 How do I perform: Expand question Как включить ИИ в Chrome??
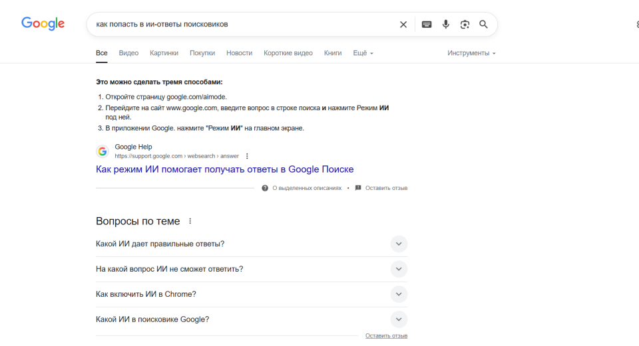(398, 294)
